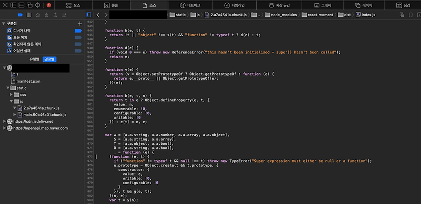Toggle the 어설션 실패 breakpoint
Viewport: 421px width, 204px height.
coord(78,50)
